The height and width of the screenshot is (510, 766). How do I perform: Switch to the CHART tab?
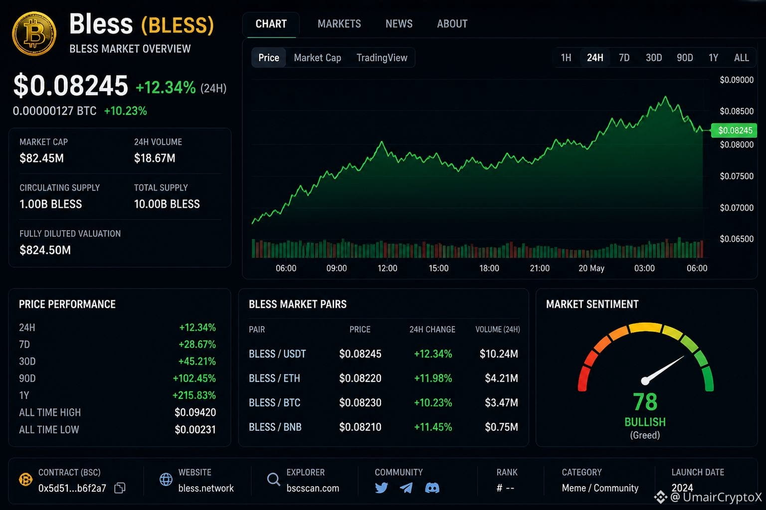coord(271,24)
